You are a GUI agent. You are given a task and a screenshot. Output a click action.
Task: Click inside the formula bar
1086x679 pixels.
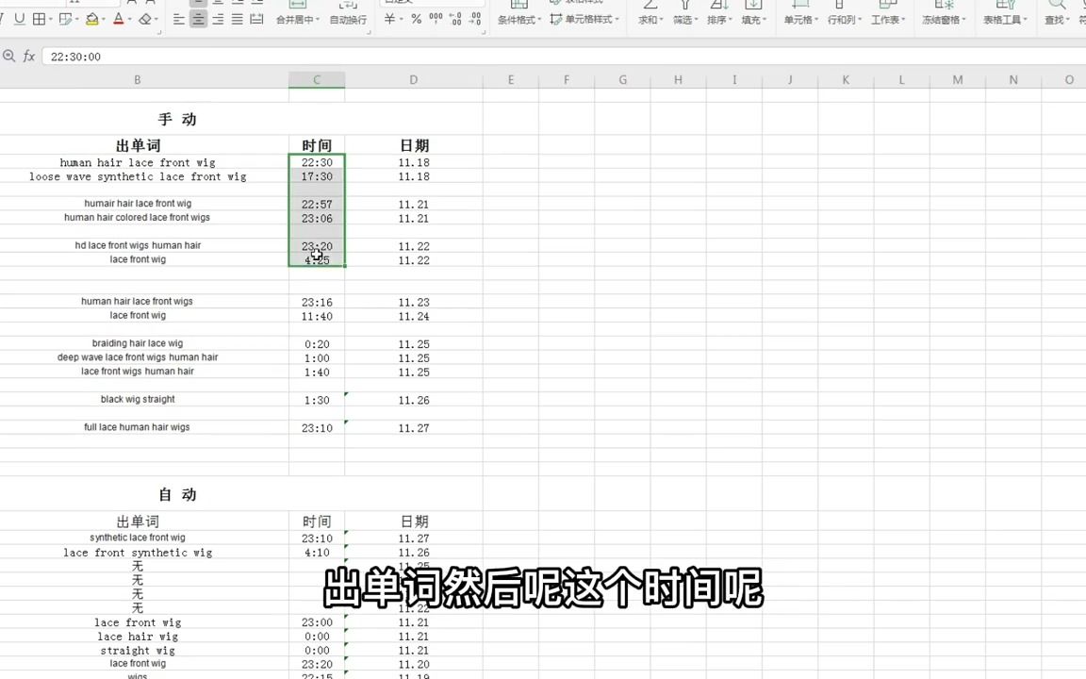283,56
